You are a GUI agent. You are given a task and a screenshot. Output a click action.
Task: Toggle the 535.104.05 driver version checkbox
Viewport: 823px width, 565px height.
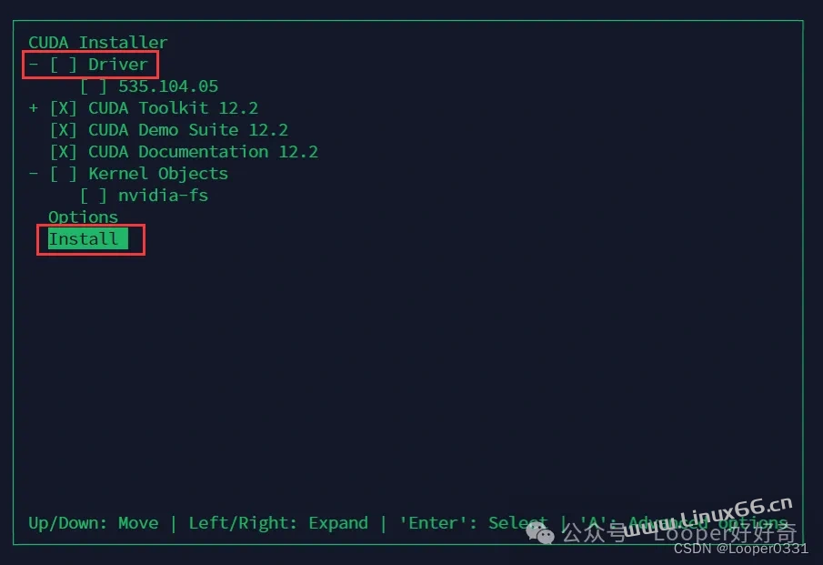[94, 86]
